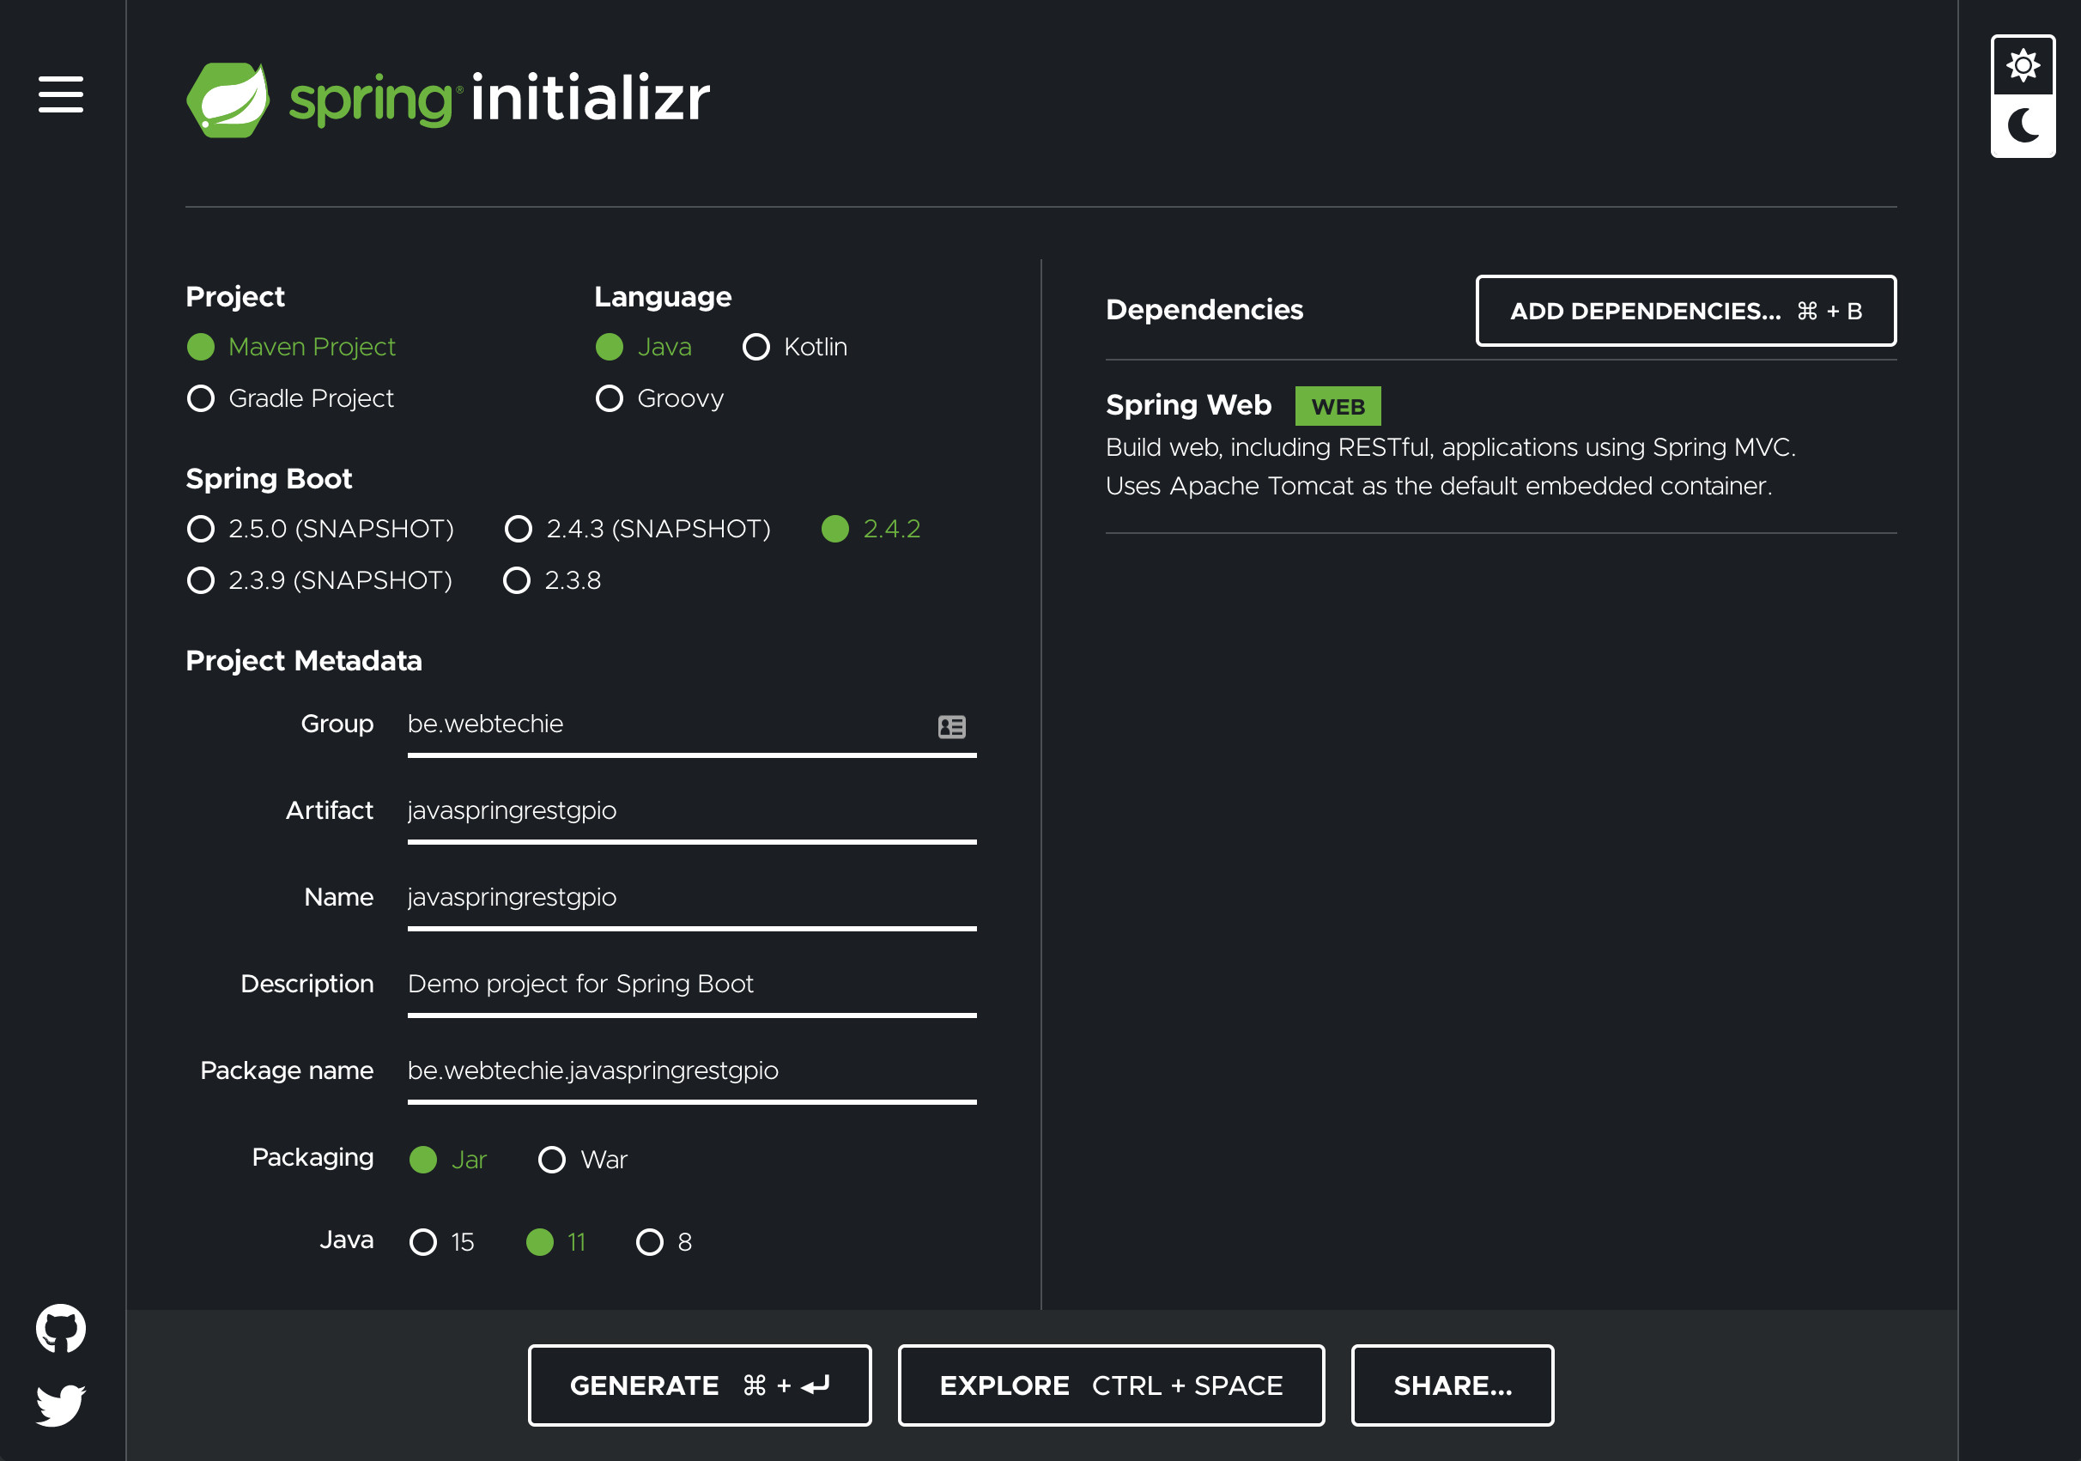
Task: Switch to dark theme moon icon
Action: click(2022, 126)
